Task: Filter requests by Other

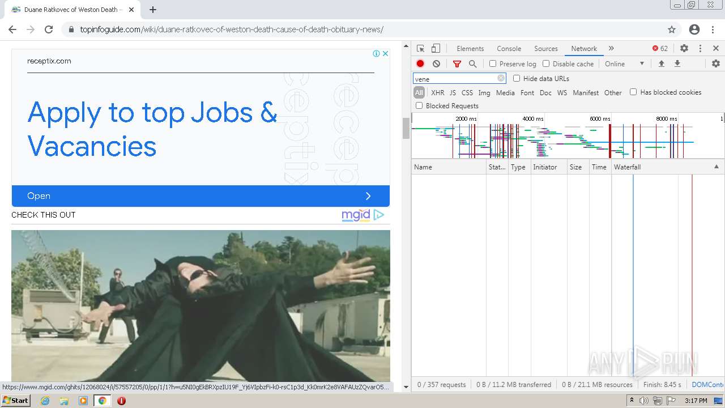Action: [613, 93]
